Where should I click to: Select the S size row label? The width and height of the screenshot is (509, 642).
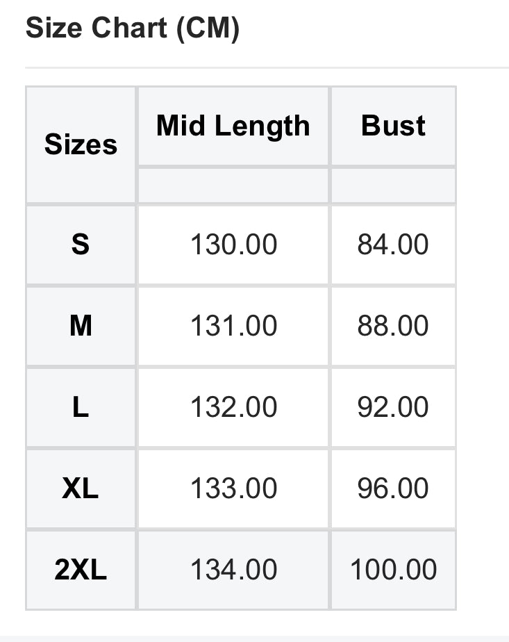point(81,245)
